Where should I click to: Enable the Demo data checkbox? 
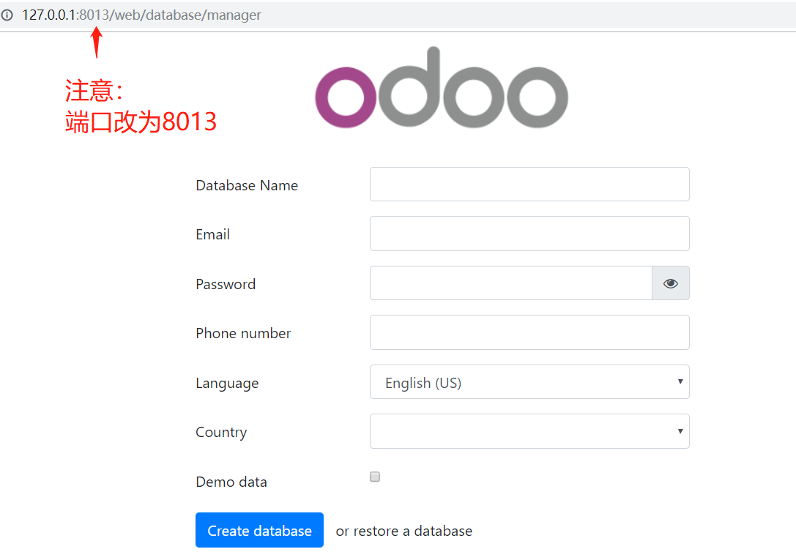[375, 477]
